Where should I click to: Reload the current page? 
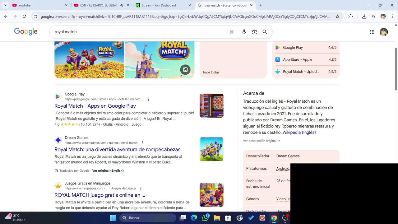point(24,16)
